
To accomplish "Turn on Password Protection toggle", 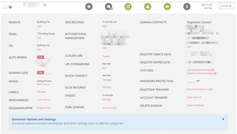I will (x=194, y=81).
